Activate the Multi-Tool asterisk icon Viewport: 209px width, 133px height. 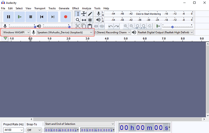[90, 20]
